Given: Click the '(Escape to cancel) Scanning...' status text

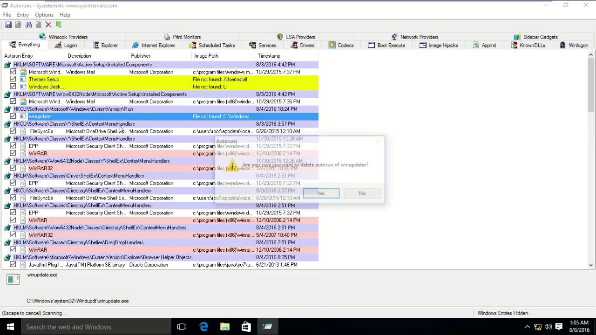Looking at the screenshot, I should 34,313.
